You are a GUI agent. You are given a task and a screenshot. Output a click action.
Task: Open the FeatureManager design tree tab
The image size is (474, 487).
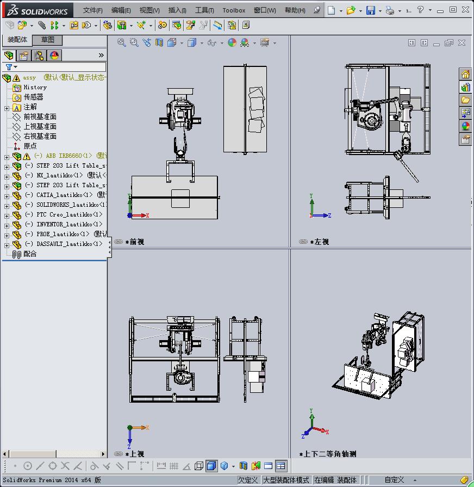(9, 56)
